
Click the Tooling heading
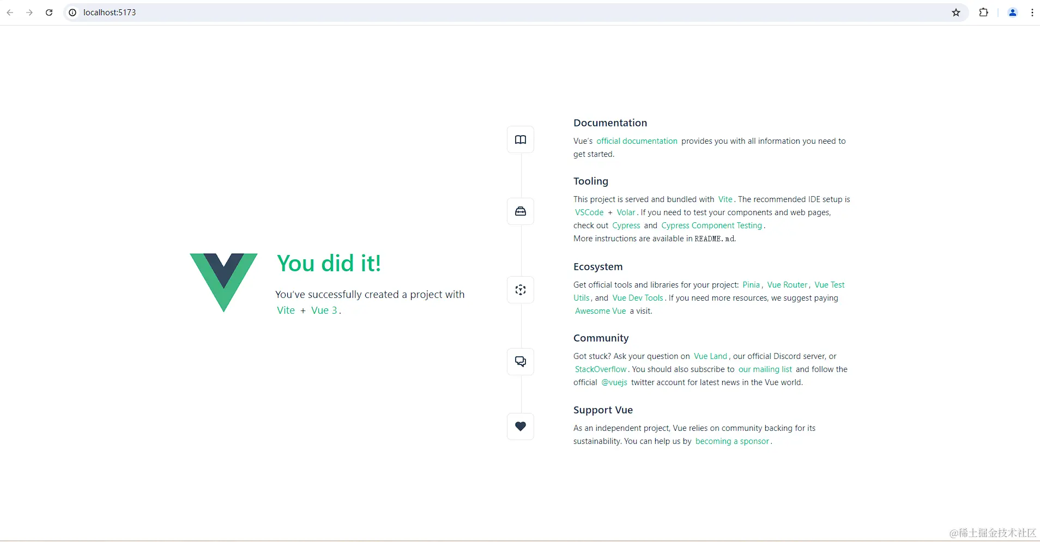(x=591, y=181)
